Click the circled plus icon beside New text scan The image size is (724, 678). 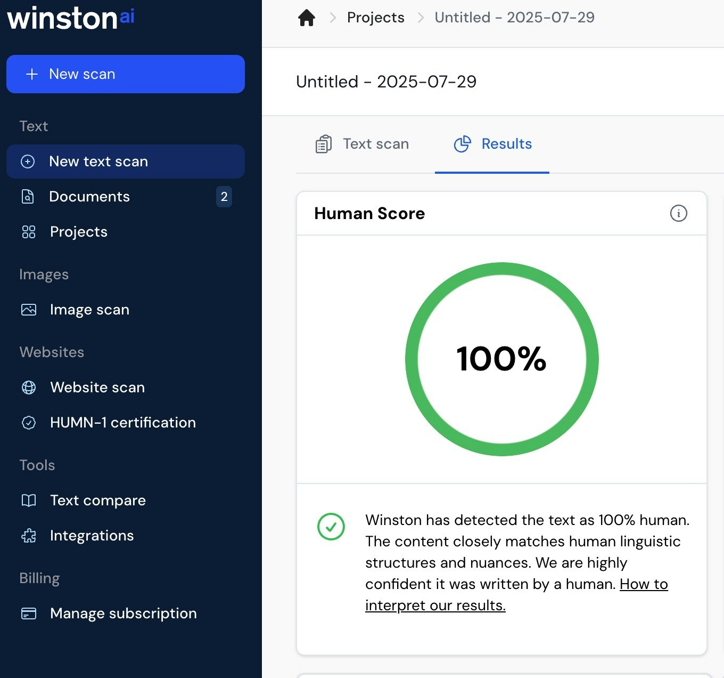coord(28,162)
